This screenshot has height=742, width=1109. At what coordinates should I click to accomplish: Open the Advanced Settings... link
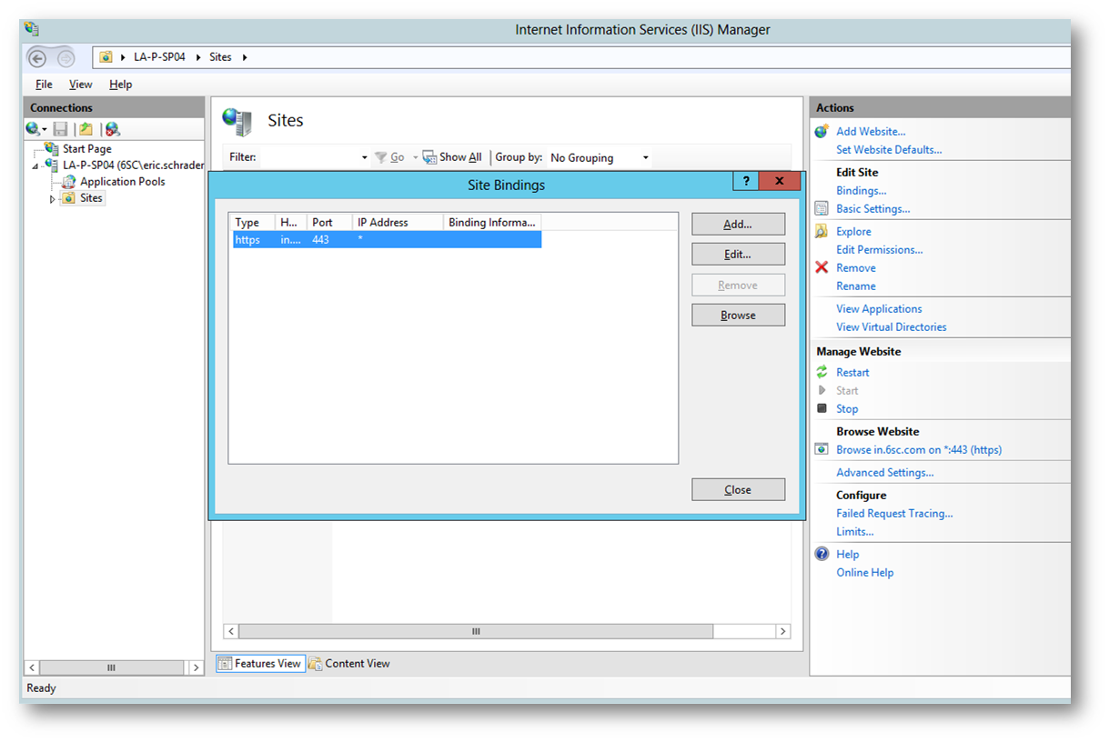pos(885,472)
